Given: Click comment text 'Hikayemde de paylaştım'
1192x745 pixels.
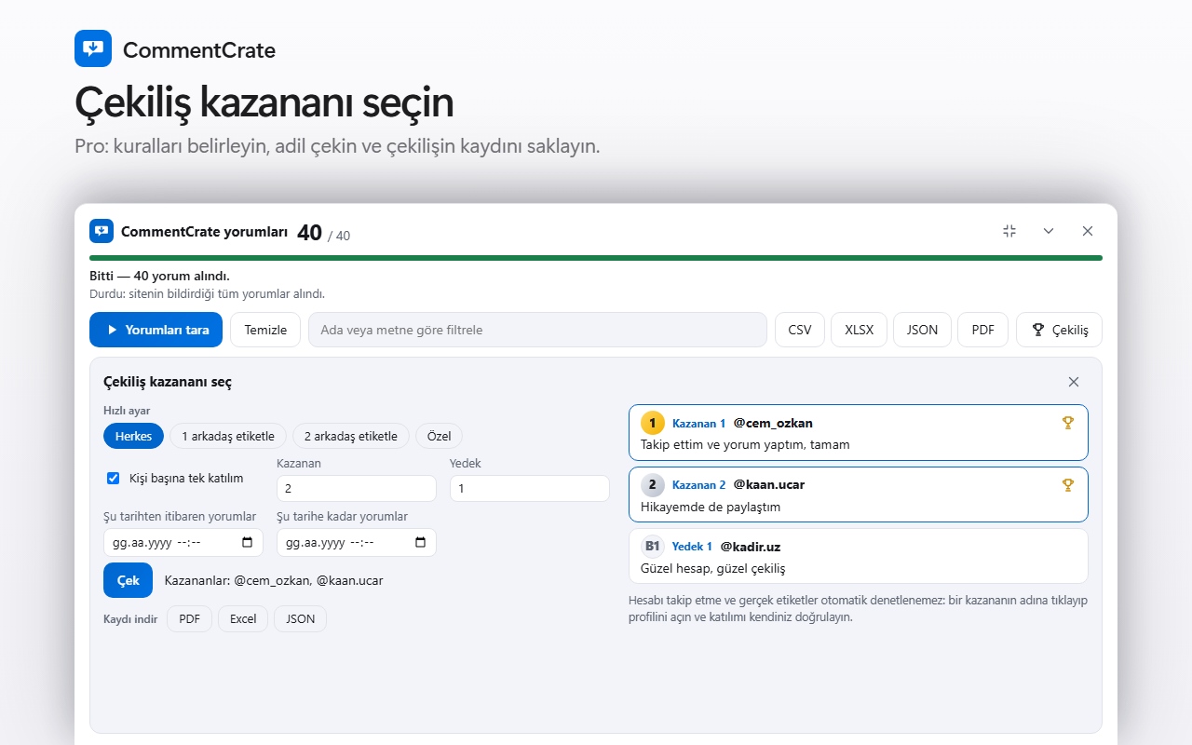Looking at the screenshot, I should 711,507.
